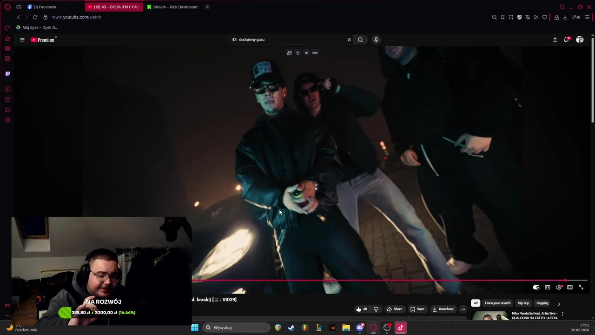Open more actions three-dot menu
This screenshot has height=335, width=595.
(463, 309)
